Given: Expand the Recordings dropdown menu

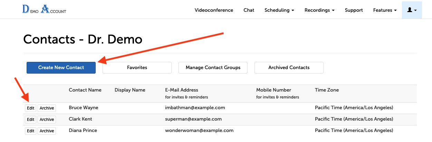Looking at the screenshot, I should coord(319,10).
